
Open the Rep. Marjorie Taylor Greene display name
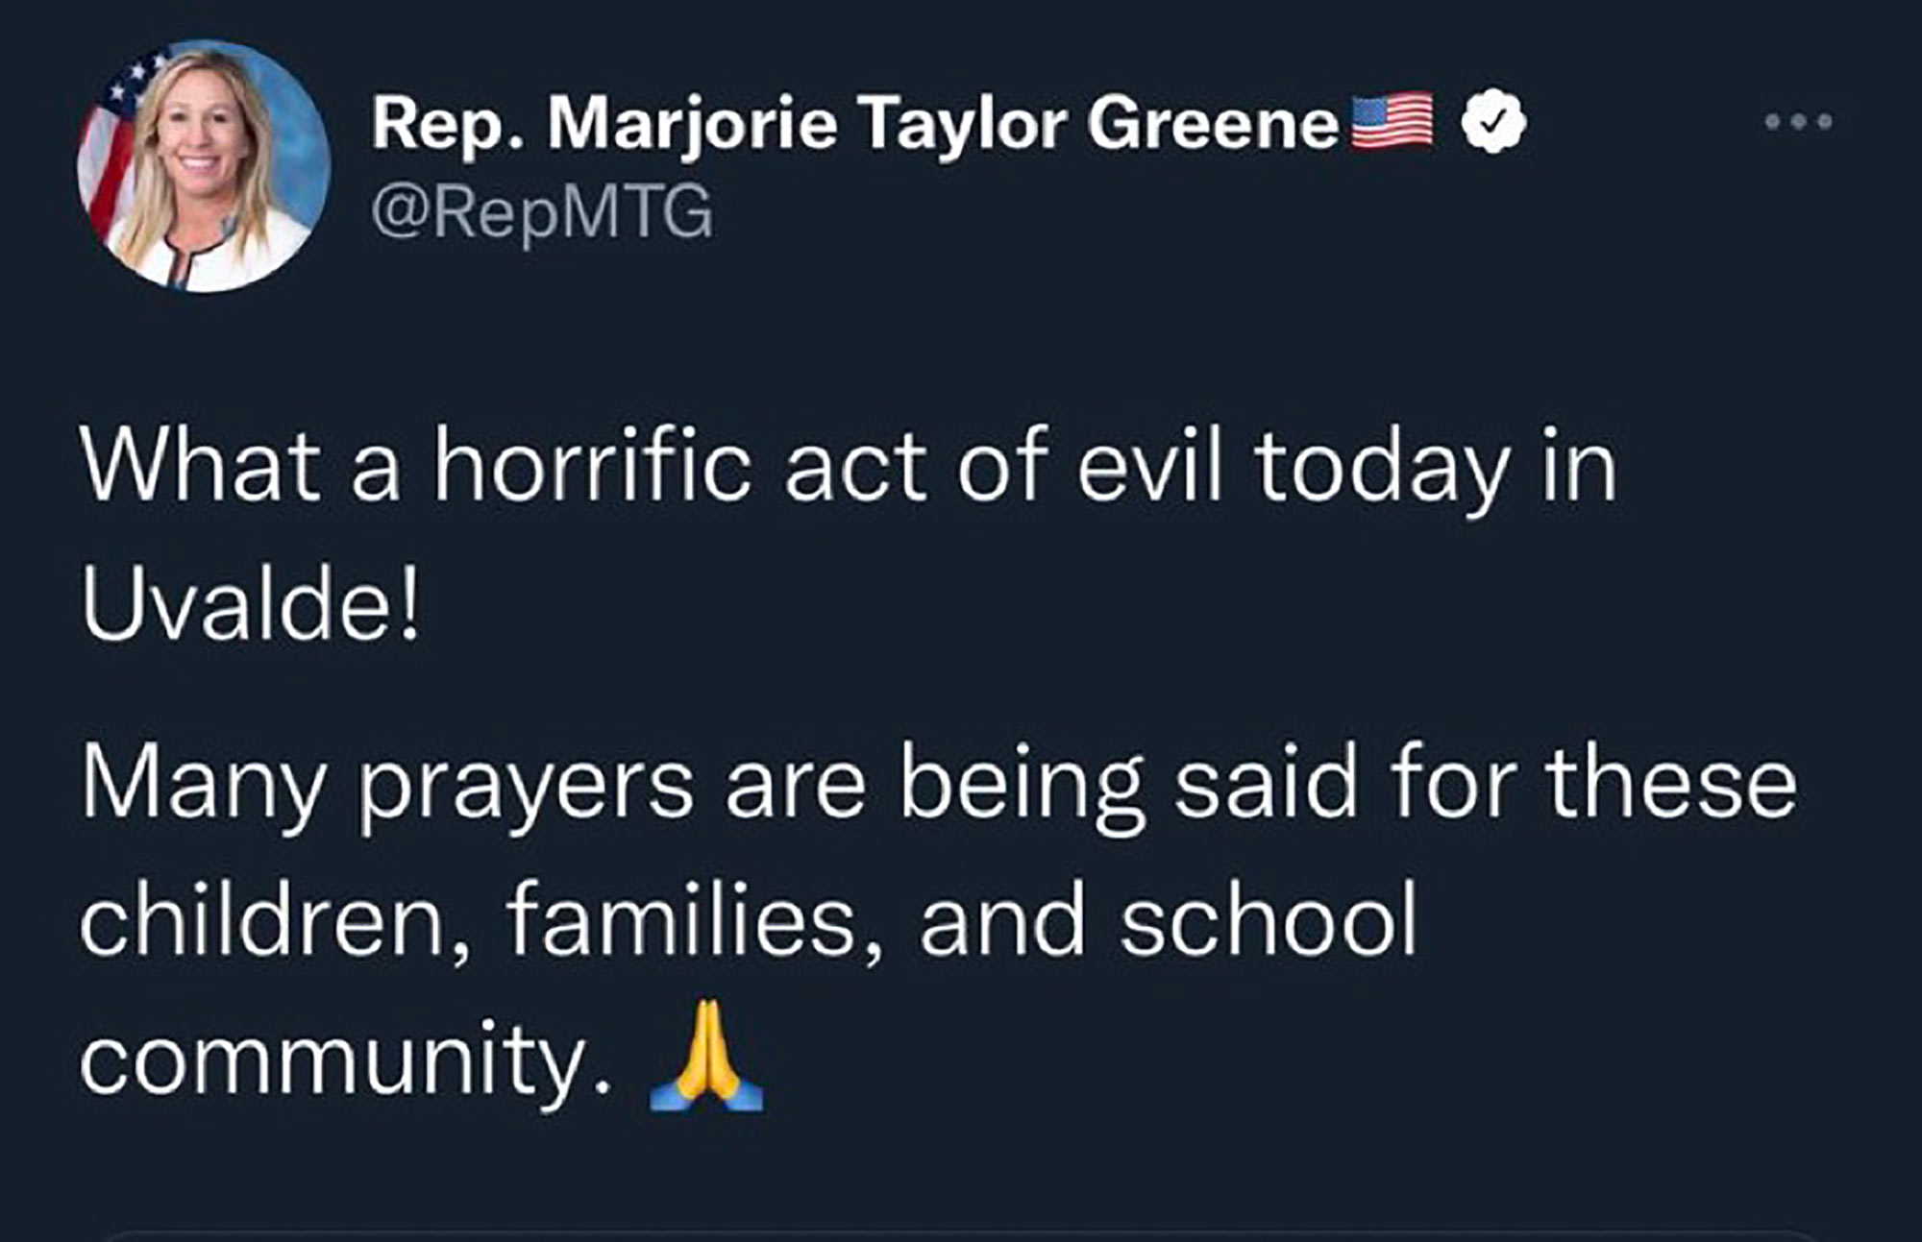pyautogui.click(x=854, y=124)
